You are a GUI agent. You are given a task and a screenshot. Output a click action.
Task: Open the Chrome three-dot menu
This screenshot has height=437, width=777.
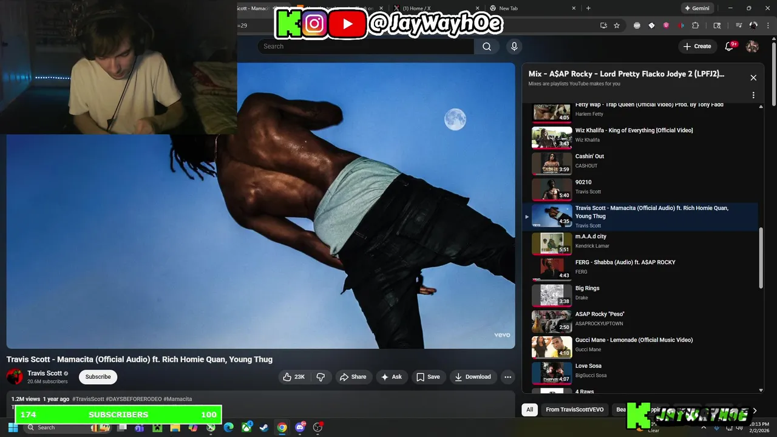point(767,25)
